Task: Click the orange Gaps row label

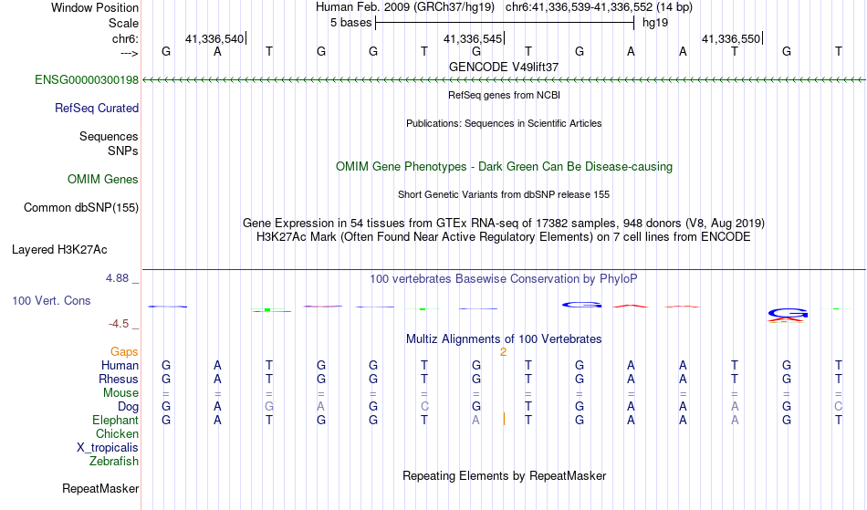Action: (x=124, y=352)
